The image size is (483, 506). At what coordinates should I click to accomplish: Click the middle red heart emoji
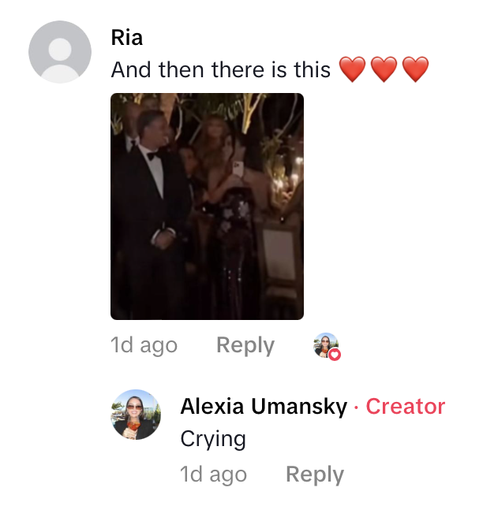coord(384,69)
